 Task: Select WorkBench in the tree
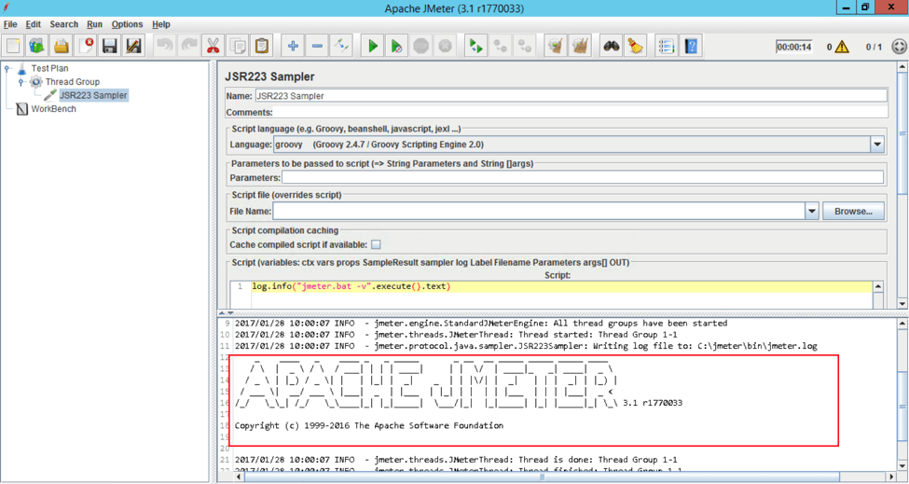(x=53, y=108)
